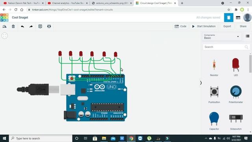
Task: Open the user profile avatar
Action: [x=247, y=17]
